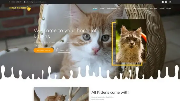Click the 'Health Guarantee' list text
Viewport: 180px width, 101px height.
pos(97,99)
